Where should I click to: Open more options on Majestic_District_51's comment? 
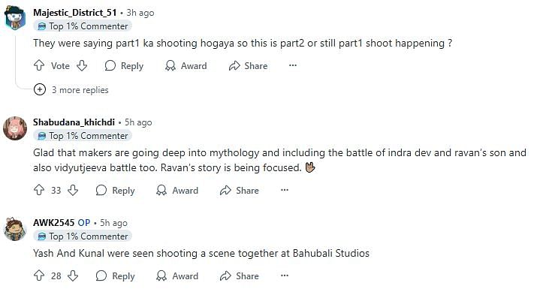click(293, 65)
